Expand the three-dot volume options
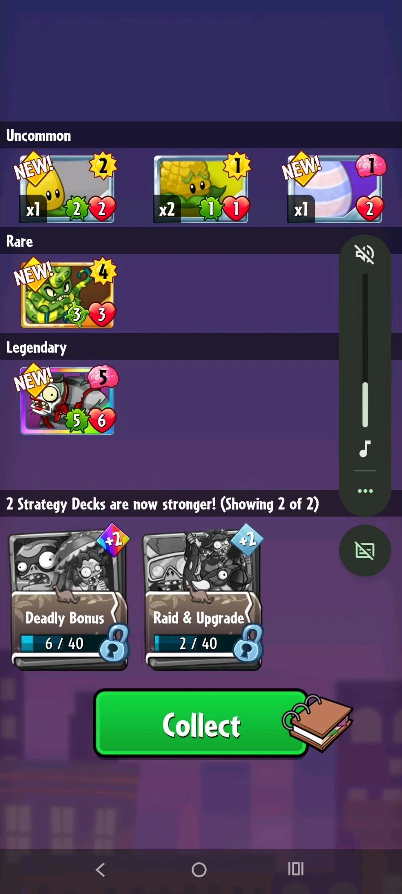 click(x=365, y=491)
